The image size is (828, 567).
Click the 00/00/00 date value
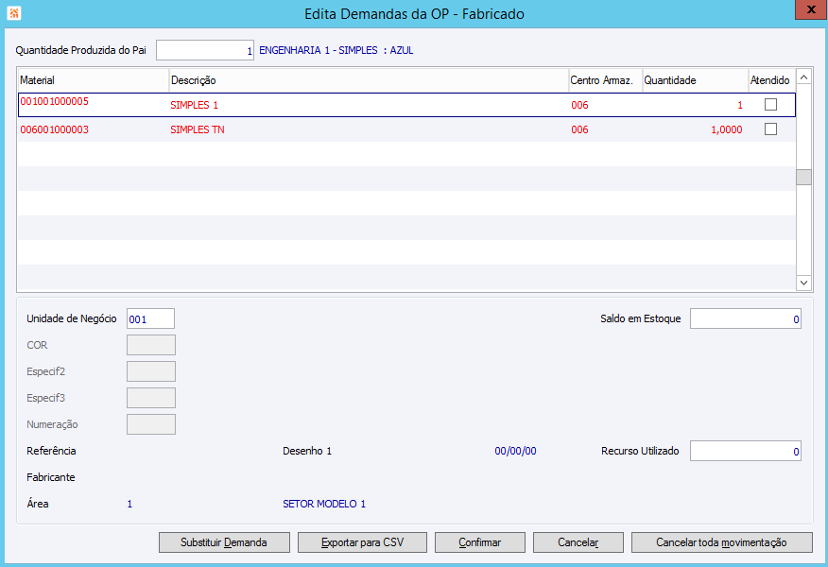[x=515, y=451]
